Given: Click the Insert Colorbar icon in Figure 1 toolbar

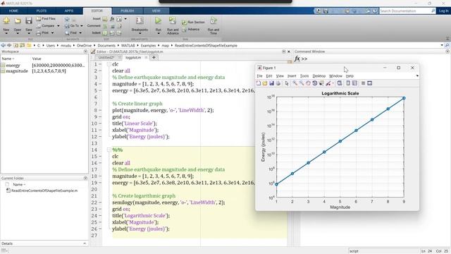Looking at the screenshot, I should click(348, 83).
